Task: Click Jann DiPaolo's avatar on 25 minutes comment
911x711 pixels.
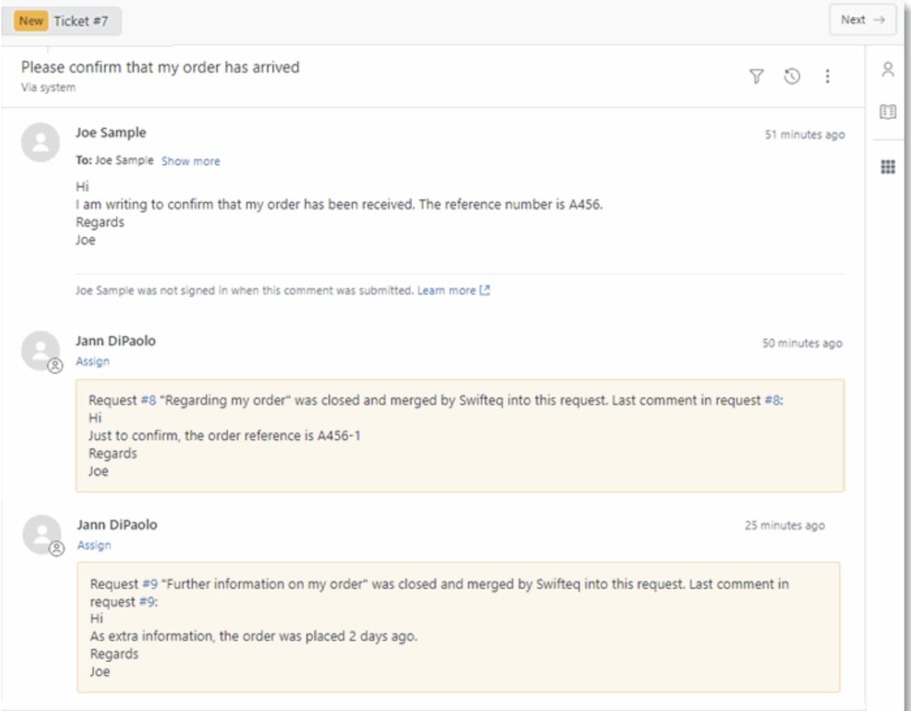Action: tap(42, 534)
